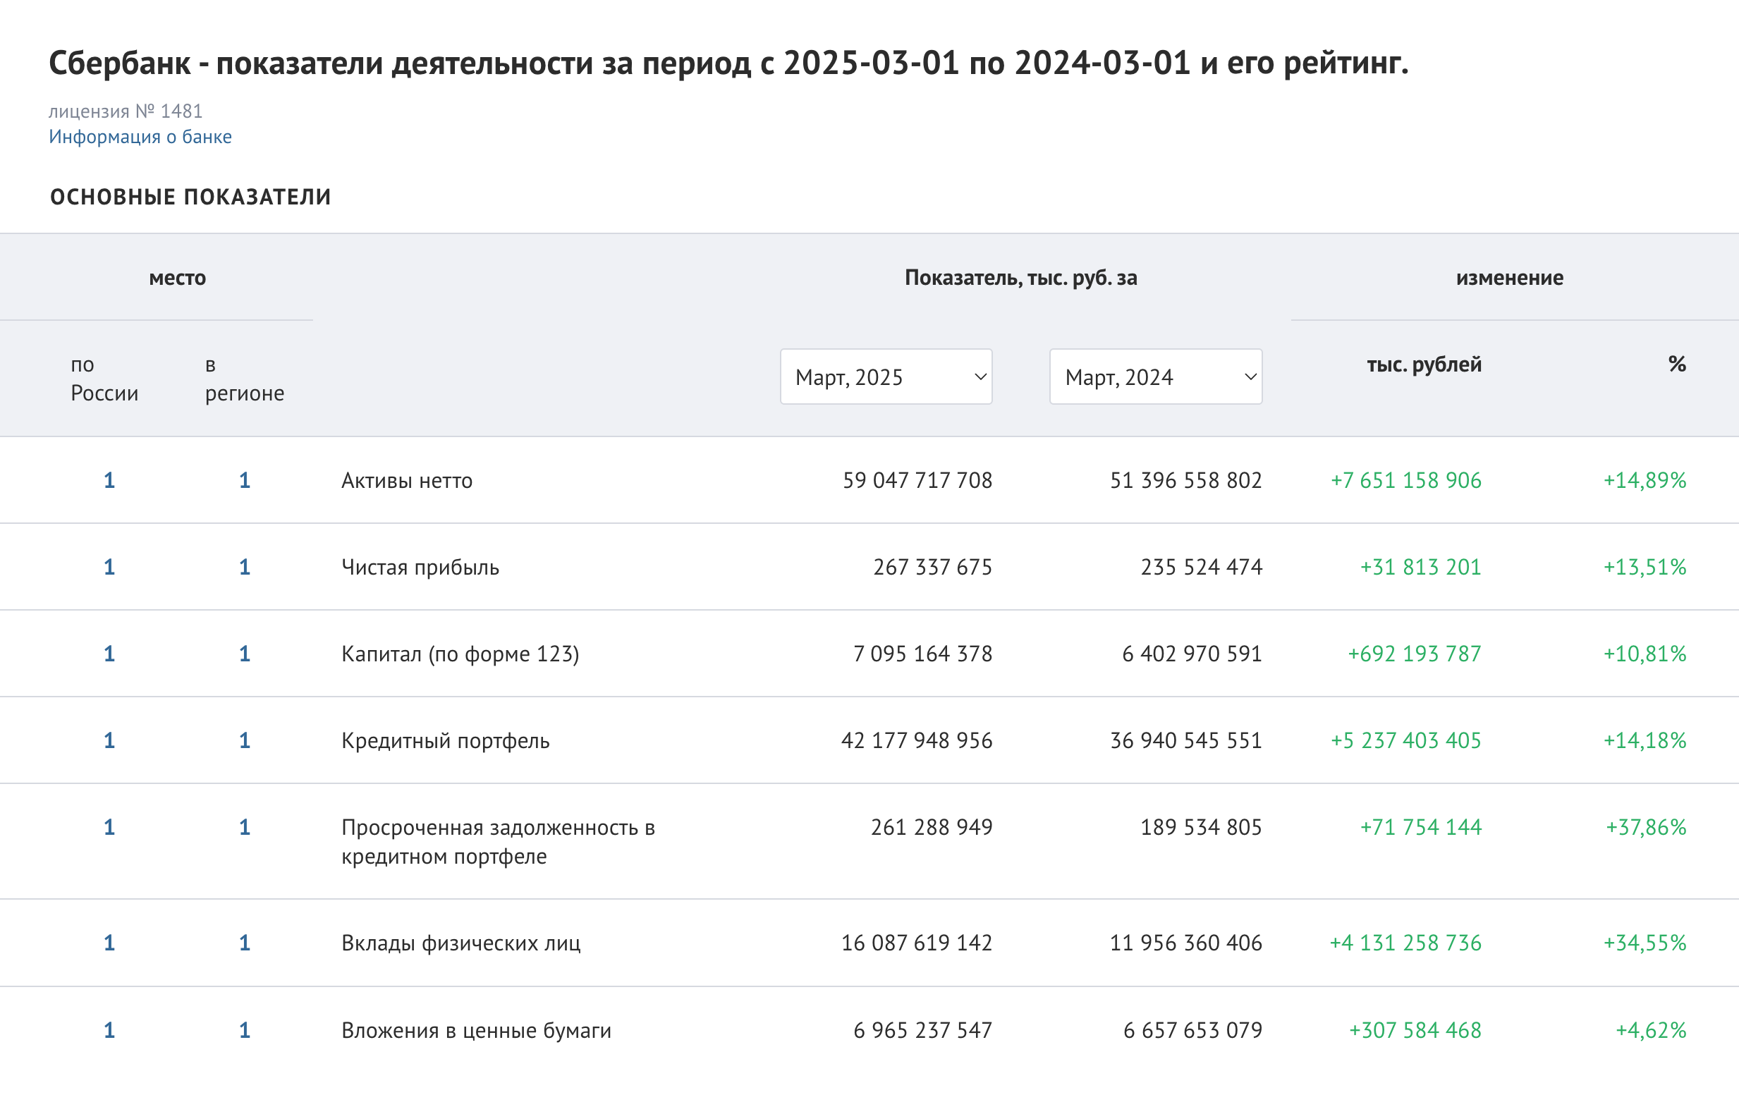Click the change +71 754 144
The width and height of the screenshot is (1739, 1114).
pos(1421,828)
